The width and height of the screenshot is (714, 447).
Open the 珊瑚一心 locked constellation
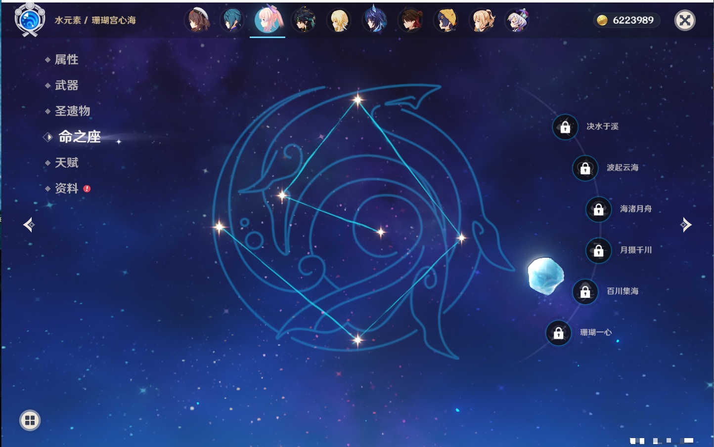tap(558, 333)
